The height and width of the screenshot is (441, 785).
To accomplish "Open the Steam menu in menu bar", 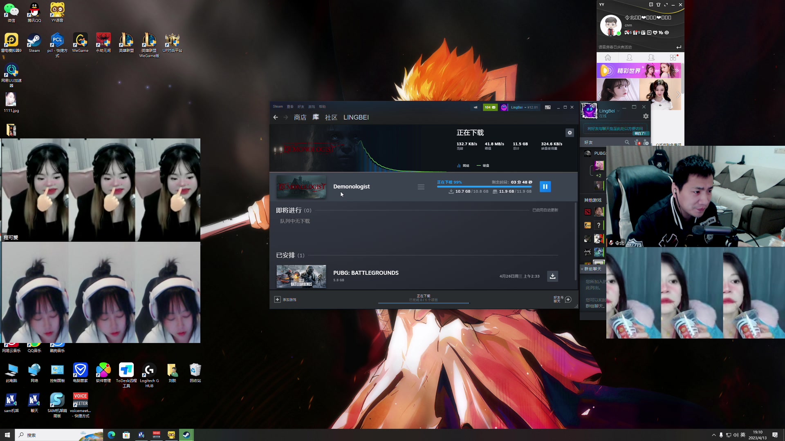I will (x=278, y=107).
